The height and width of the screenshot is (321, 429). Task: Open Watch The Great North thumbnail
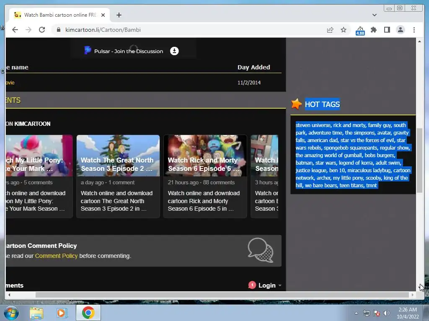118,155
